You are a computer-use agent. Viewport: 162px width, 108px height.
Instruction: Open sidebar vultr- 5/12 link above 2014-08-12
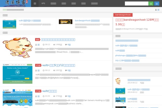139,89
